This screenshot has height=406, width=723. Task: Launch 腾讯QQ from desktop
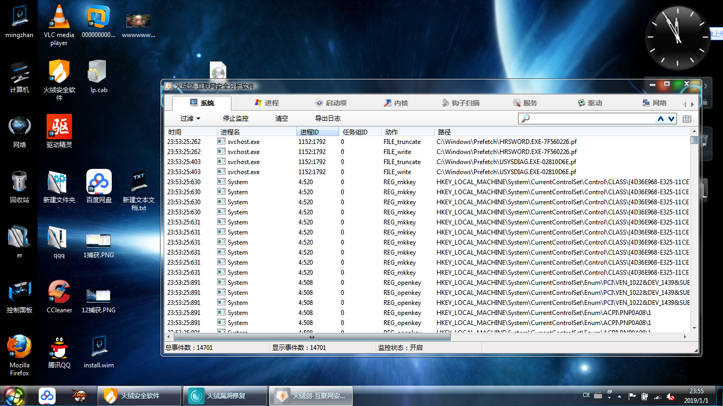[x=59, y=353]
